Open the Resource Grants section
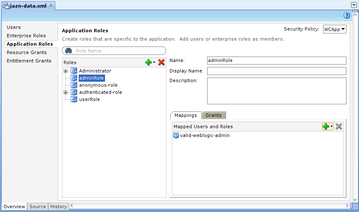 (x=27, y=52)
